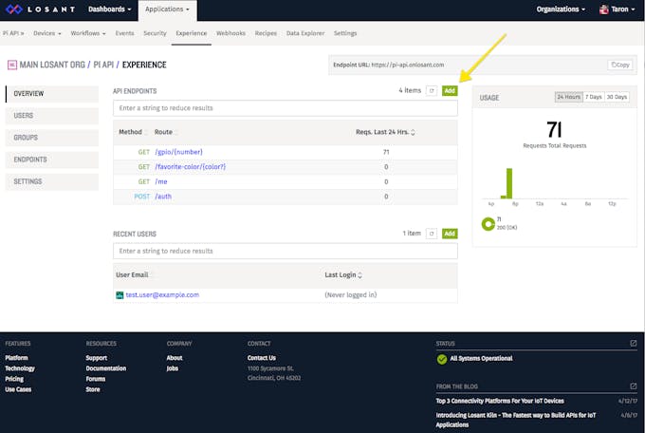Image resolution: width=645 pixels, height=433 pixels.
Task: Click the Losant logo icon
Action: 14,9
